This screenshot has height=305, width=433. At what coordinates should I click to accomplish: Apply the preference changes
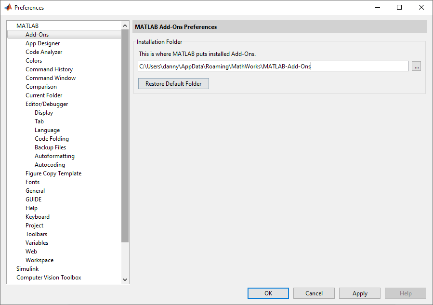360,293
